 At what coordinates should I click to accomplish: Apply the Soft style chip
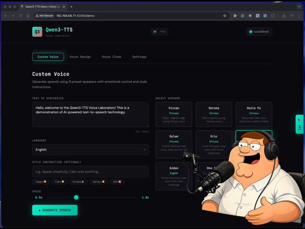tap(117, 182)
